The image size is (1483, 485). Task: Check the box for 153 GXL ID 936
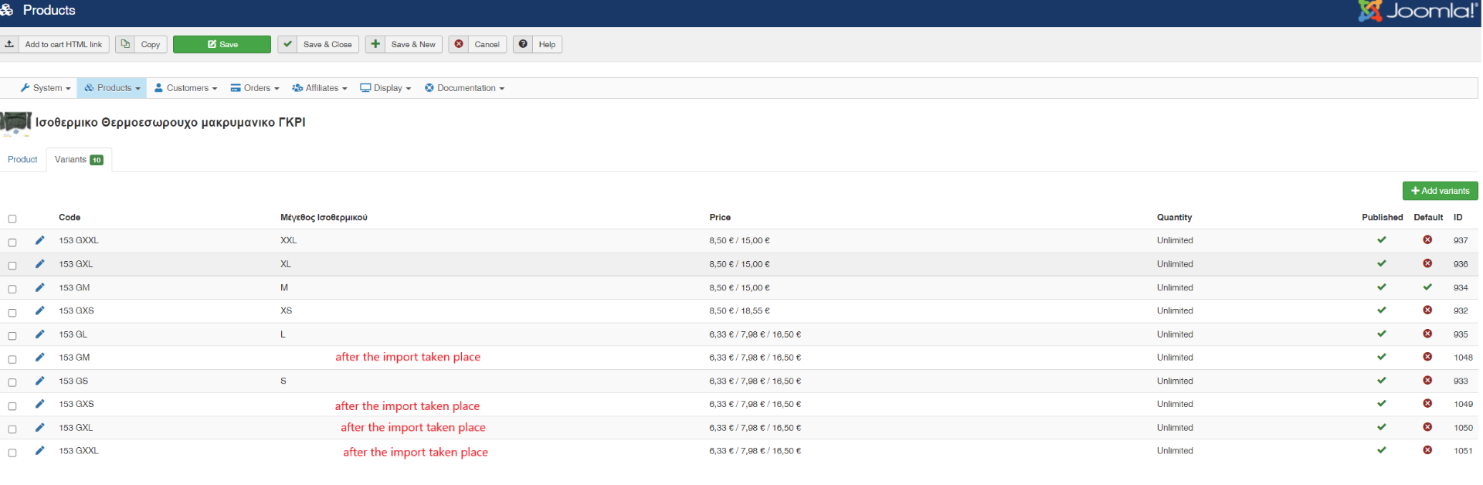click(x=12, y=266)
